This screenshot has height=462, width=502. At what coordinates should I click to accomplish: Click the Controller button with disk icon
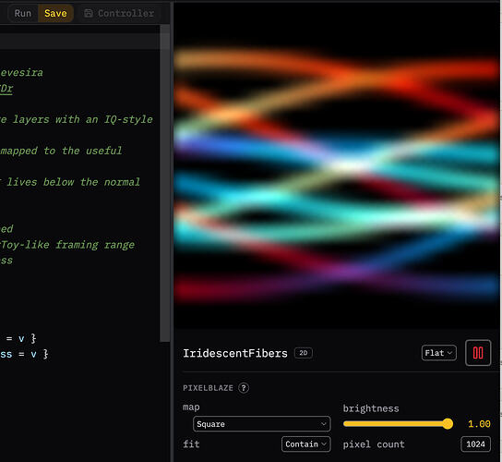pyautogui.click(x=119, y=14)
